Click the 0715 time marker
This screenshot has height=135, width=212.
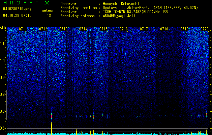(x=103, y=29)
